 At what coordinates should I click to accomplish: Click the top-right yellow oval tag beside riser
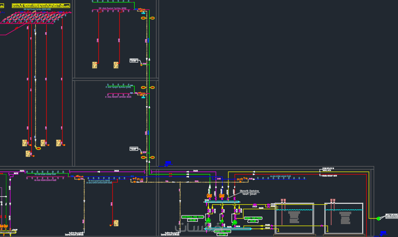click(x=153, y=18)
